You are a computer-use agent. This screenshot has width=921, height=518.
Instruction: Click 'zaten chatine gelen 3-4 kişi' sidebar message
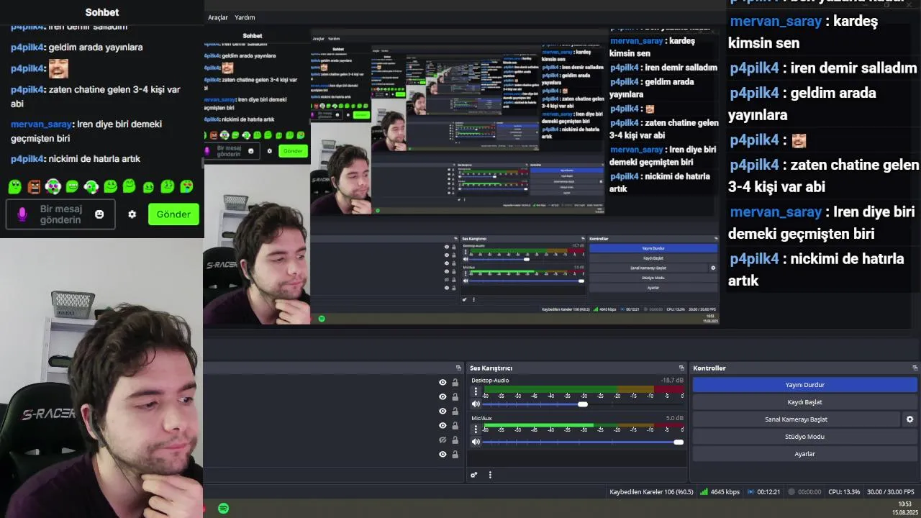click(96, 96)
